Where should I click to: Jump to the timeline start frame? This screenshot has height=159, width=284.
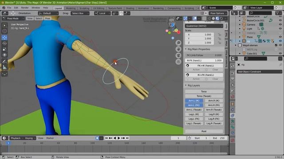(106, 138)
